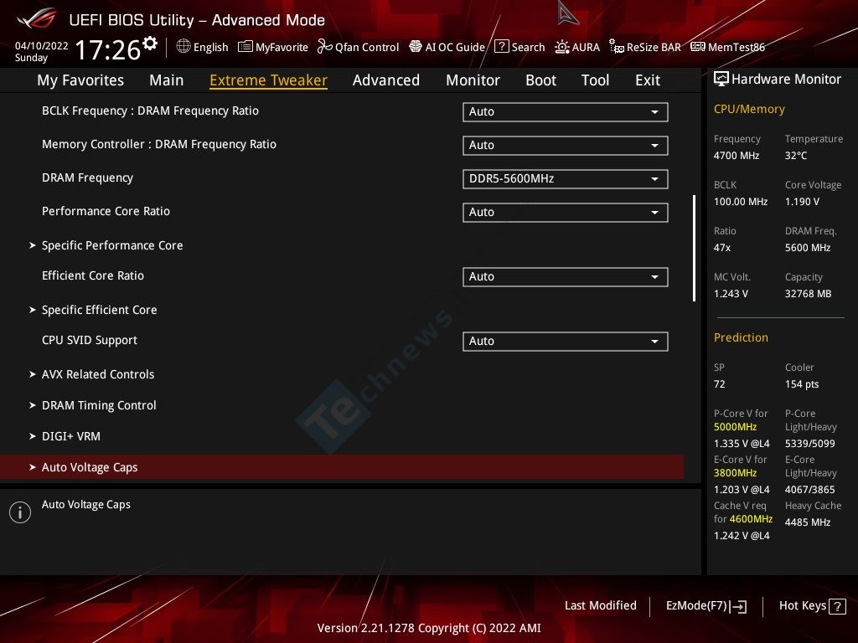Open Qfan Control fan icon

point(324,47)
